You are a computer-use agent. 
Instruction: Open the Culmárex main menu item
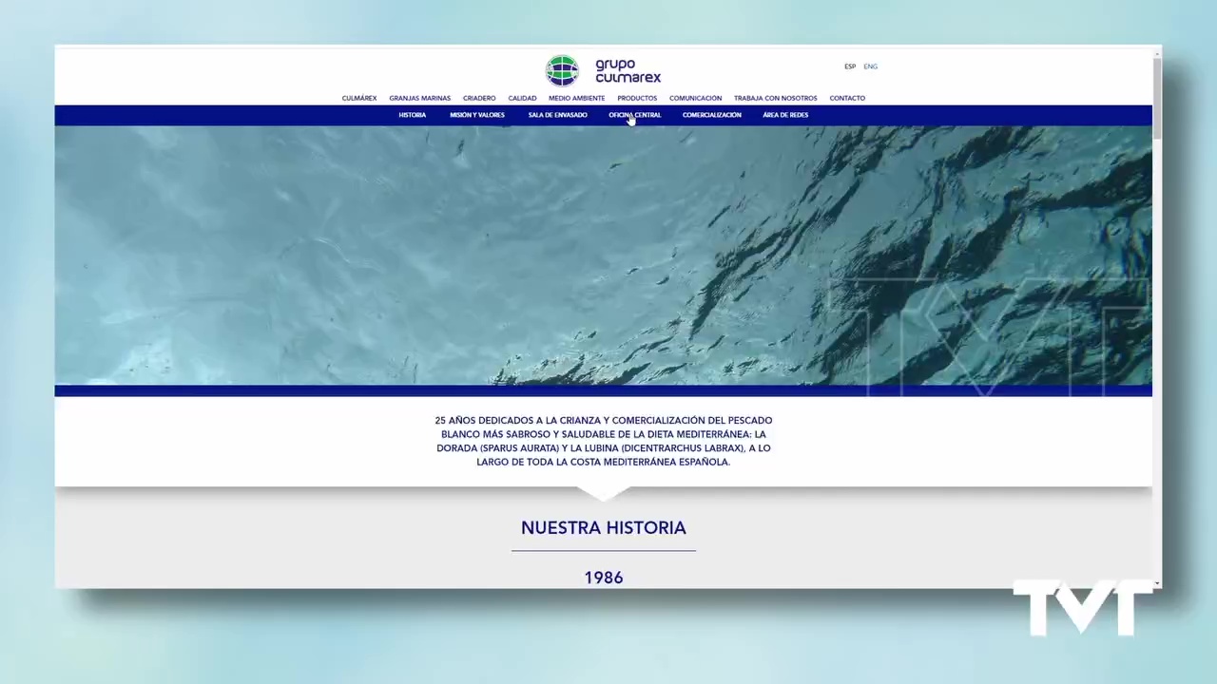(359, 98)
